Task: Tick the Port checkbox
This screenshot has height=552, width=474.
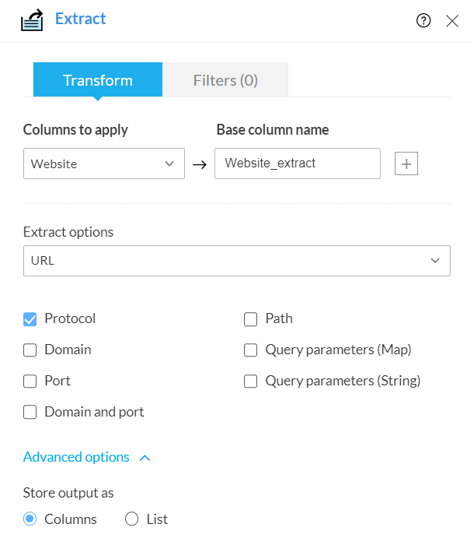Action: [30, 381]
